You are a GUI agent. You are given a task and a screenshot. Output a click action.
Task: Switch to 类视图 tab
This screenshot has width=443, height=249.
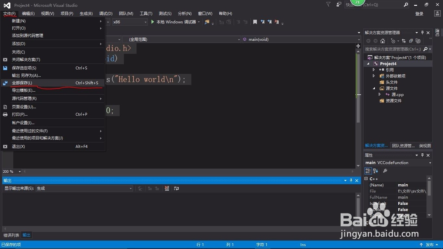(x=425, y=146)
